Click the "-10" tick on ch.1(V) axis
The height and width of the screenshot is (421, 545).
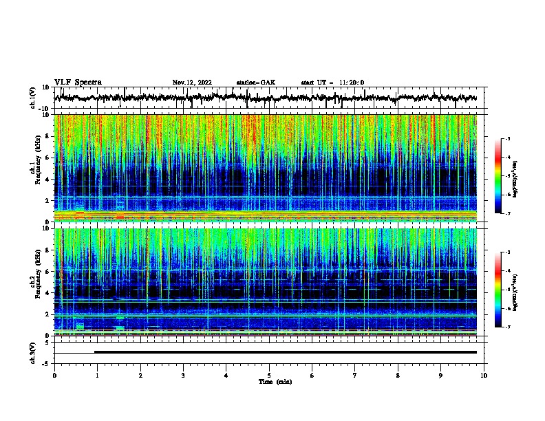coord(45,109)
